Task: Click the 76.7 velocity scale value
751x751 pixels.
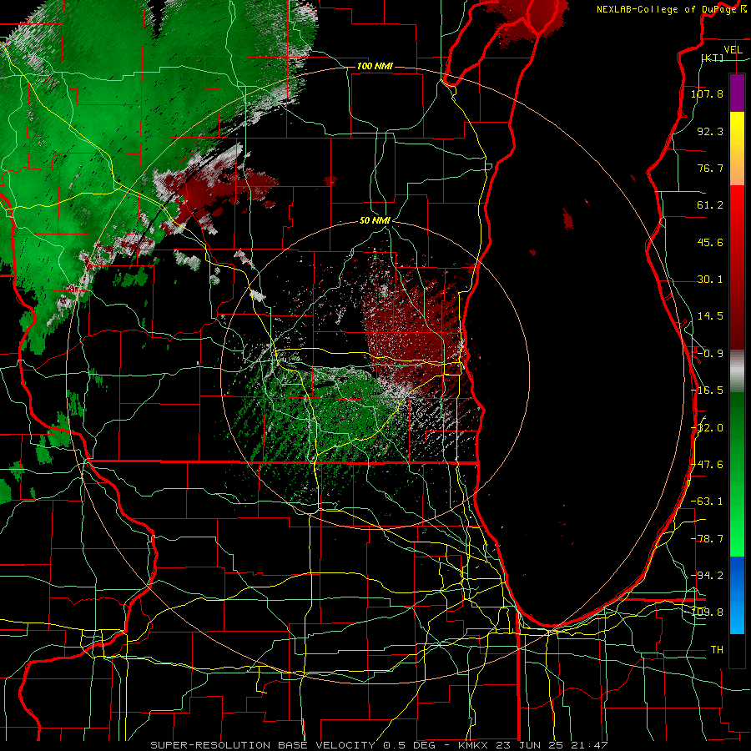Action: pos(710,168)
